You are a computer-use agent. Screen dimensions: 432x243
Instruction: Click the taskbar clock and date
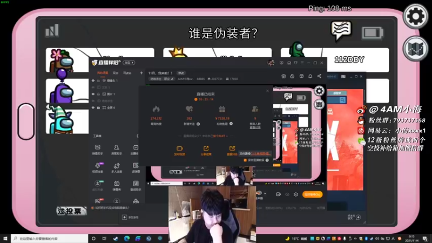(x=411, y=238)
